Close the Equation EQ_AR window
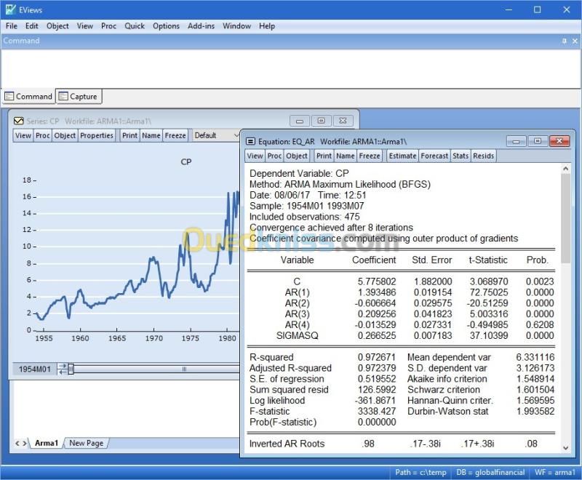The width and height of the screenshot is (582, 480). [559, 141]
